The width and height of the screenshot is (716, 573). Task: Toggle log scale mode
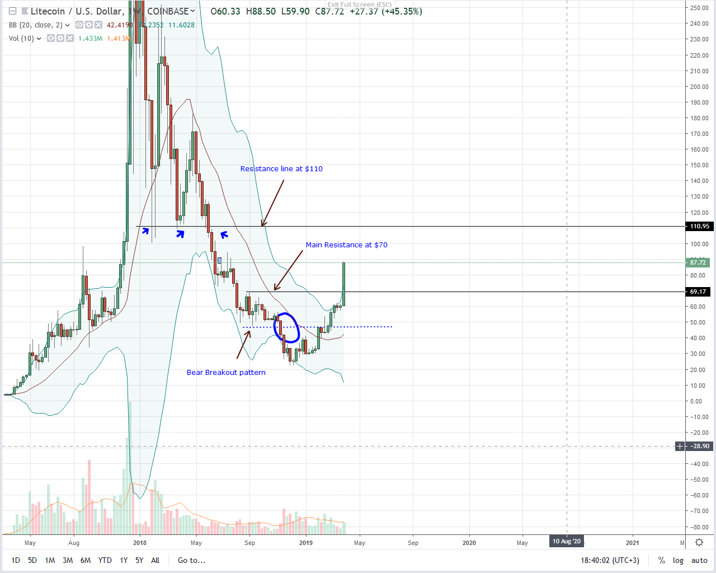click(678, 560)
